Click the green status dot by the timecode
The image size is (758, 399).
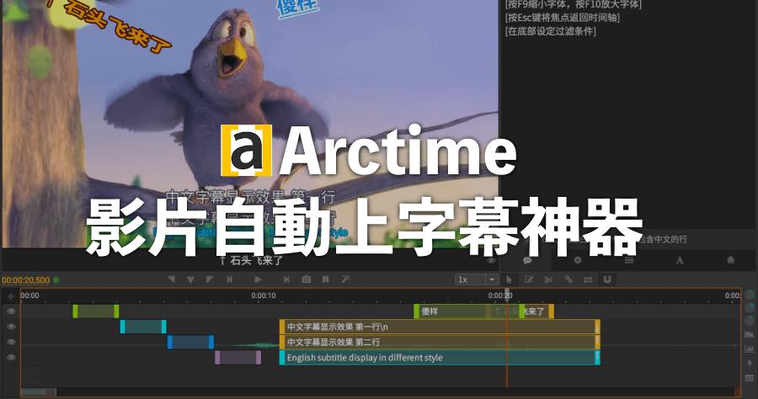tap(56, 279)
